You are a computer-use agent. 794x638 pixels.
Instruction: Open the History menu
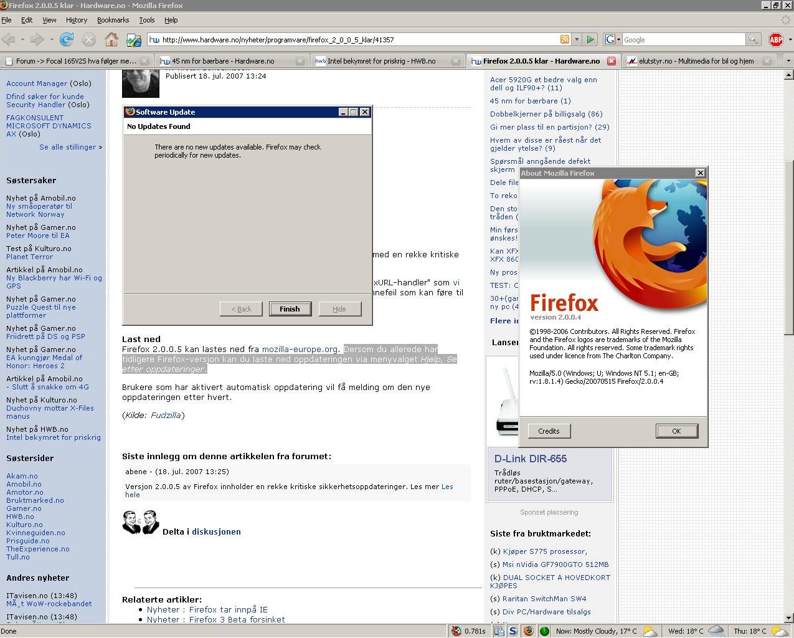(x=77, y=20)
